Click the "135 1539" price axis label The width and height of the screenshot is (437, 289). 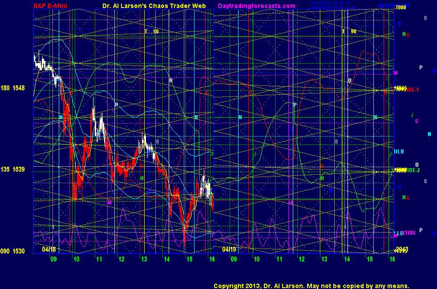pos(12,169)
